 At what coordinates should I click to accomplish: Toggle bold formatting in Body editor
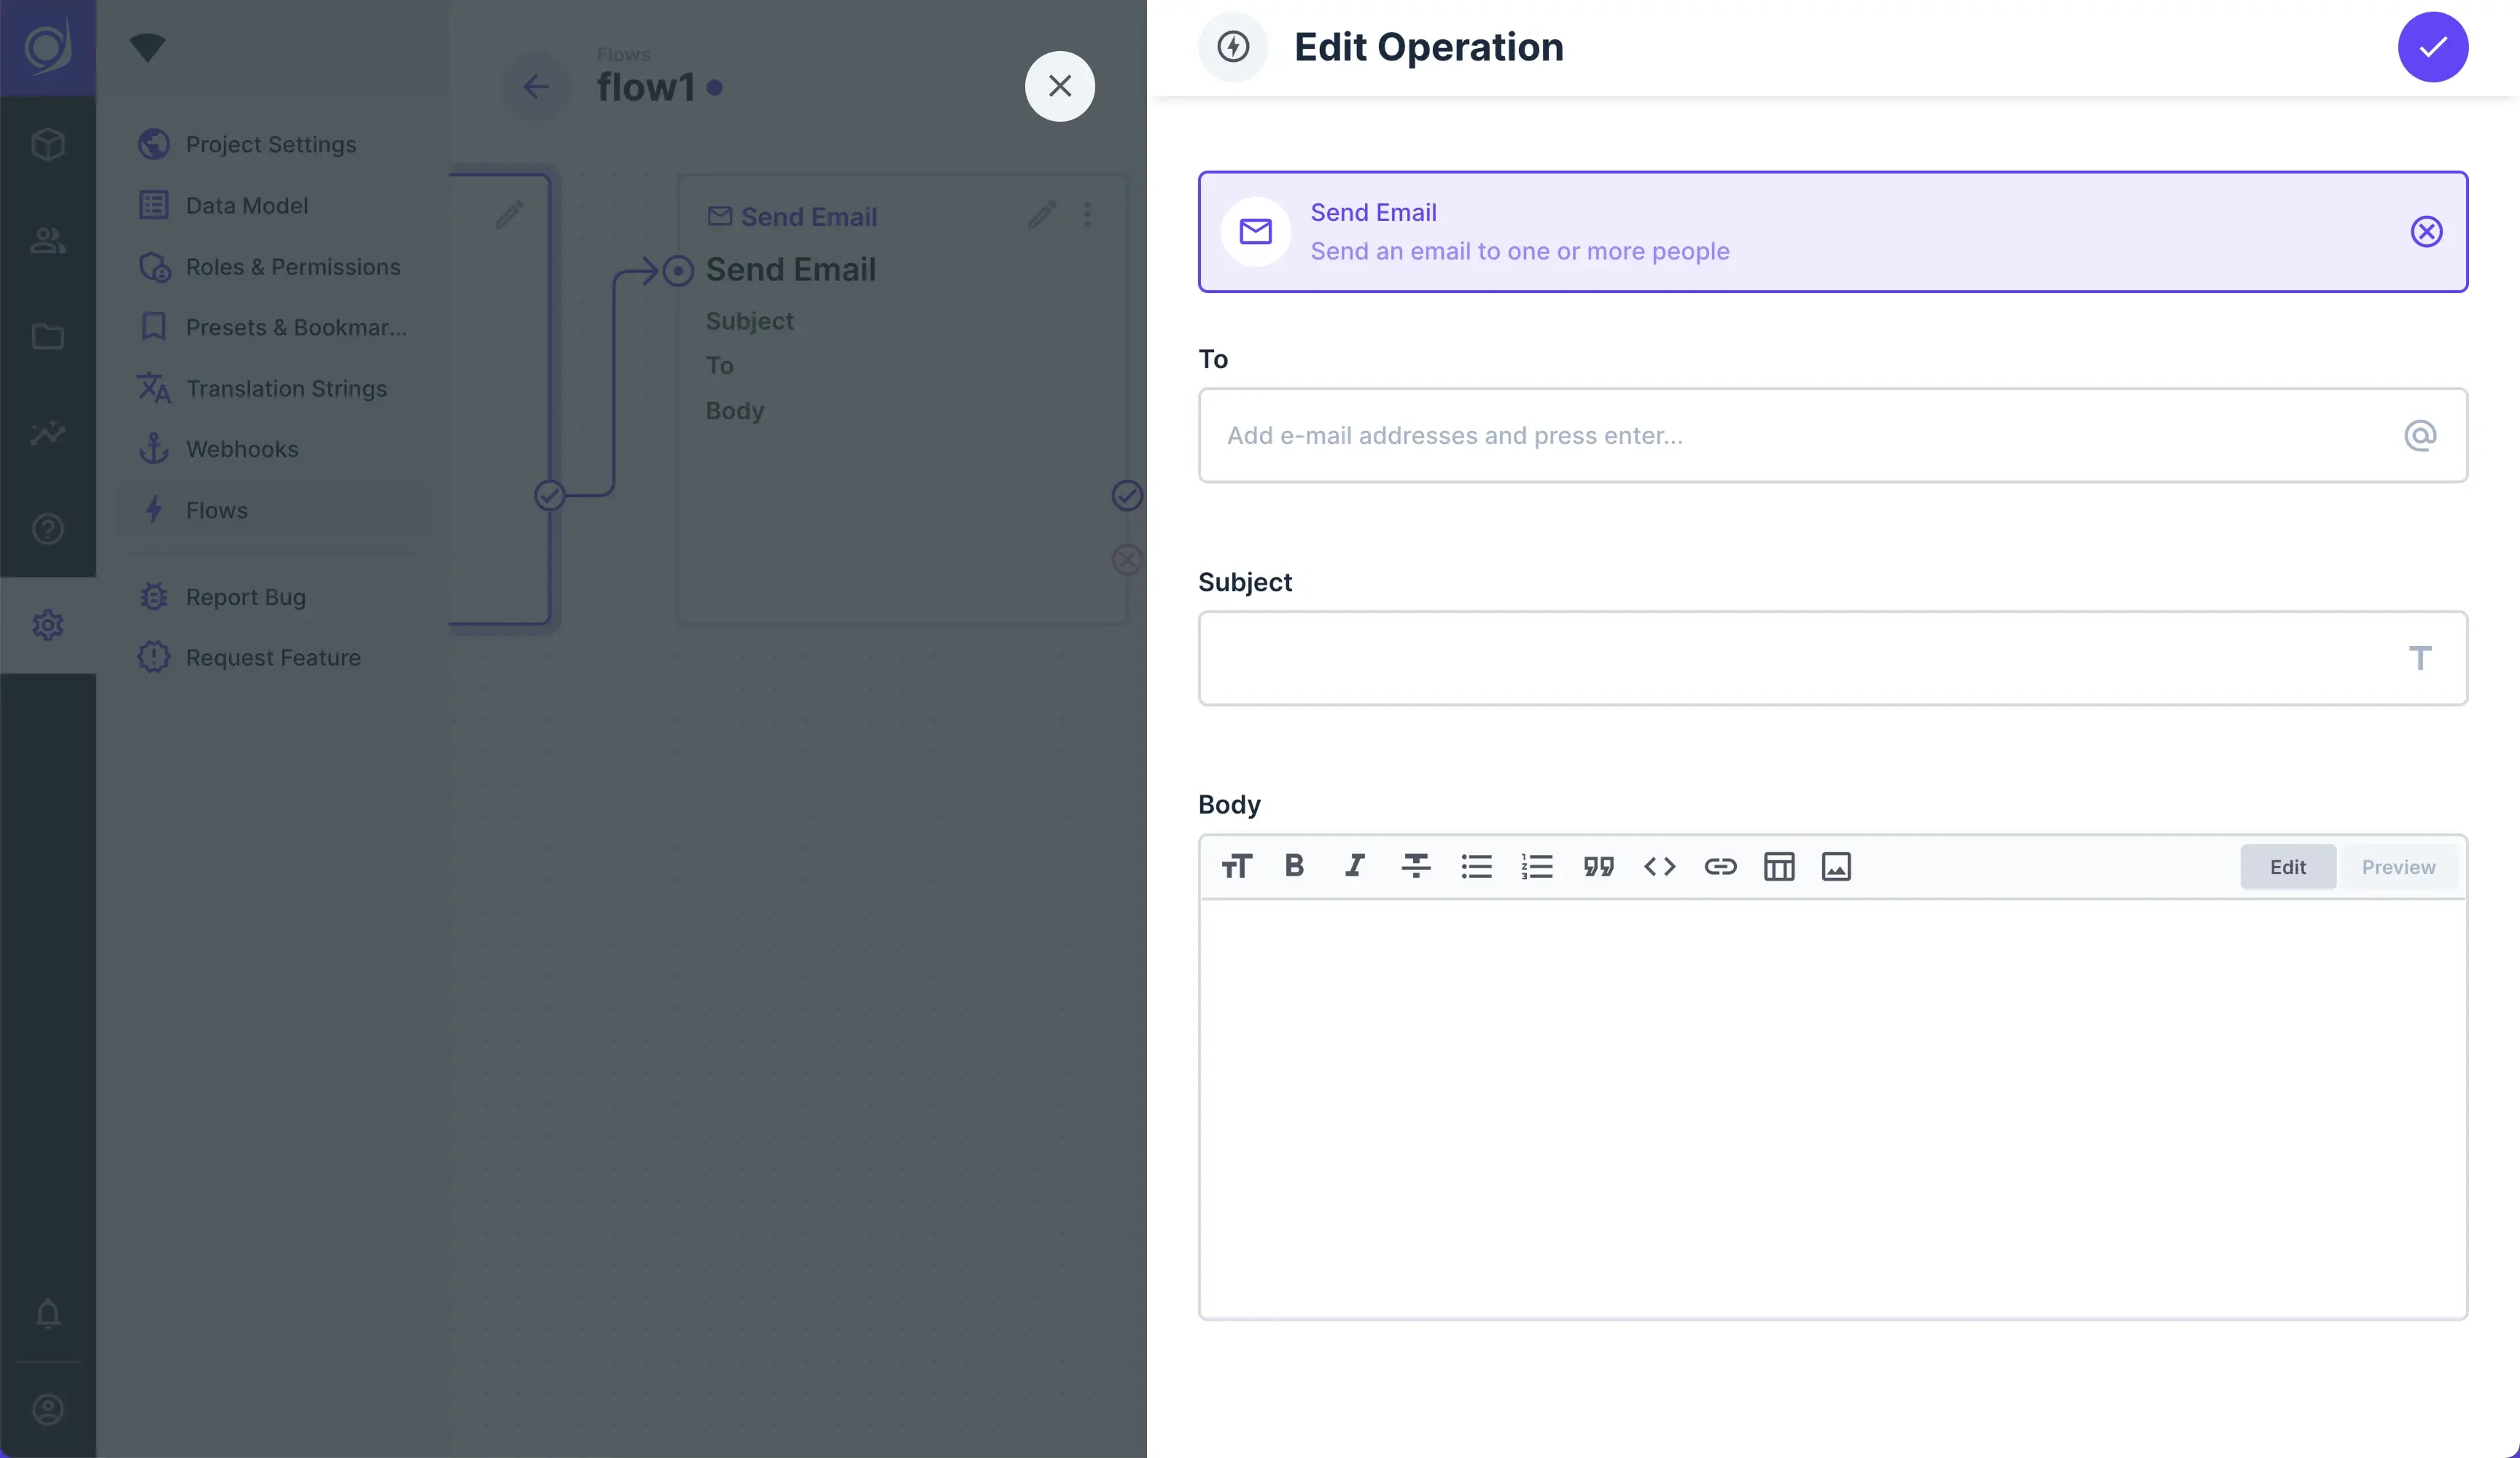tap(1294, 866)
